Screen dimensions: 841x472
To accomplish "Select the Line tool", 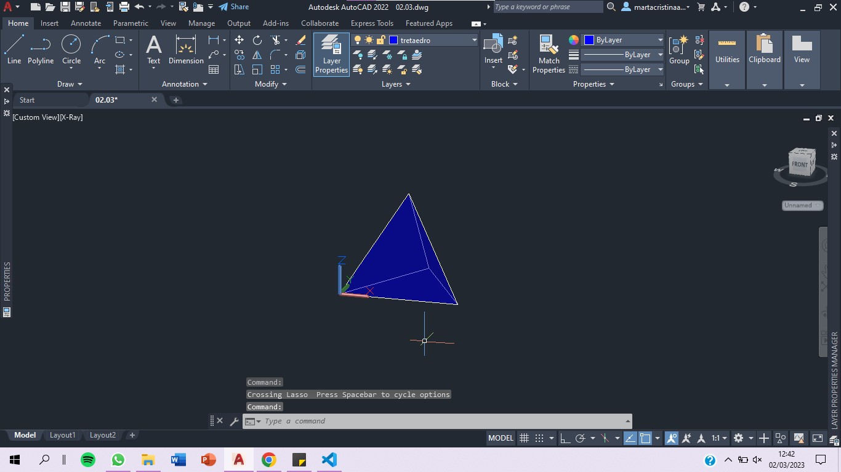I will coord(14,50).
